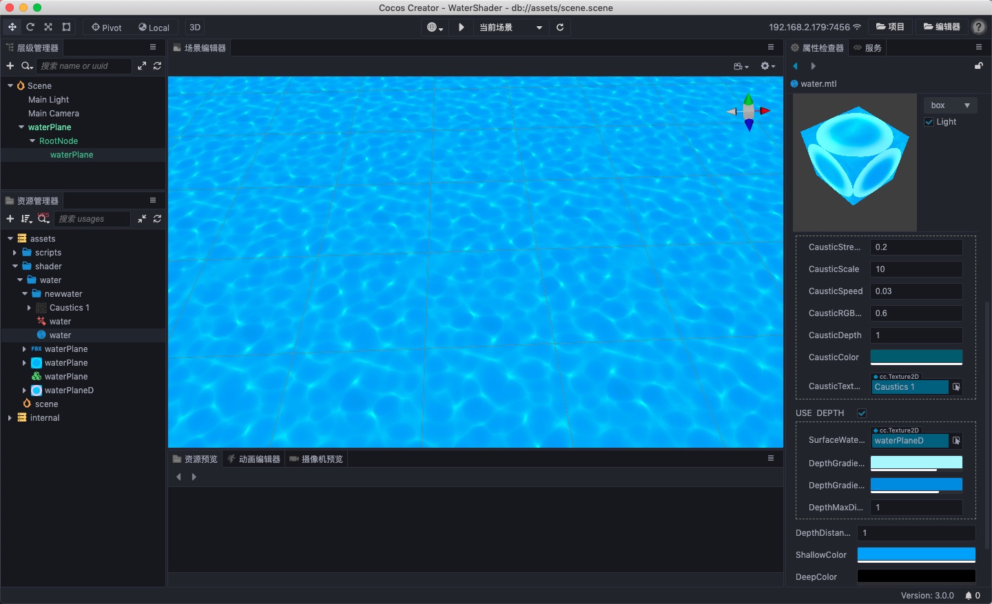992x604 pixels.
Task: Click the CausticScale input field
Action: point(916,269)
